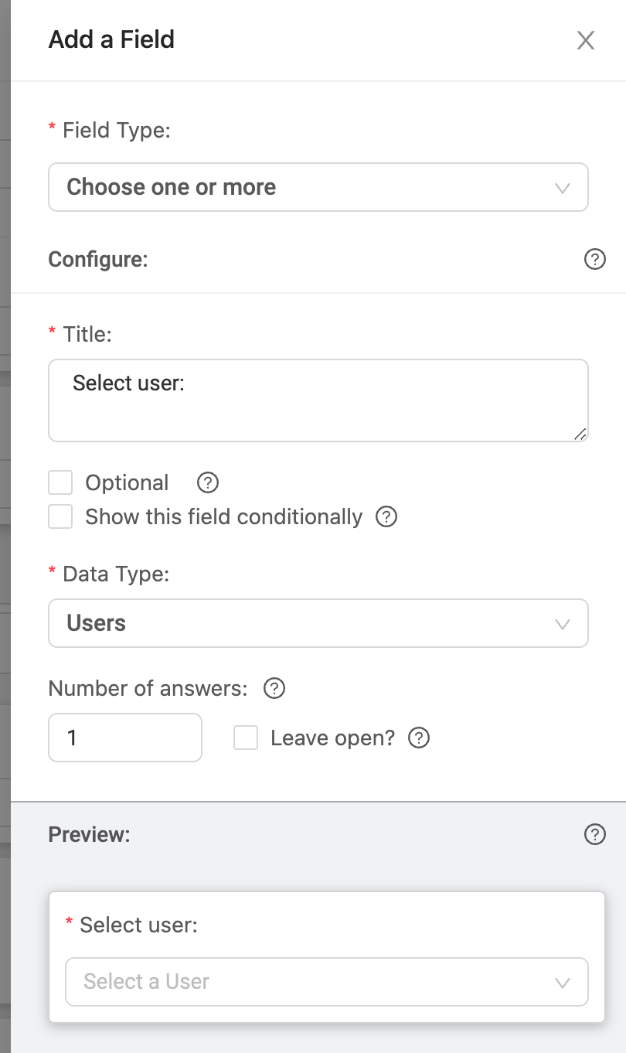The height and width of the screenshot is (1053, 626).
Task: Open help icon next to Number of answers
Action: click(274, 688)
